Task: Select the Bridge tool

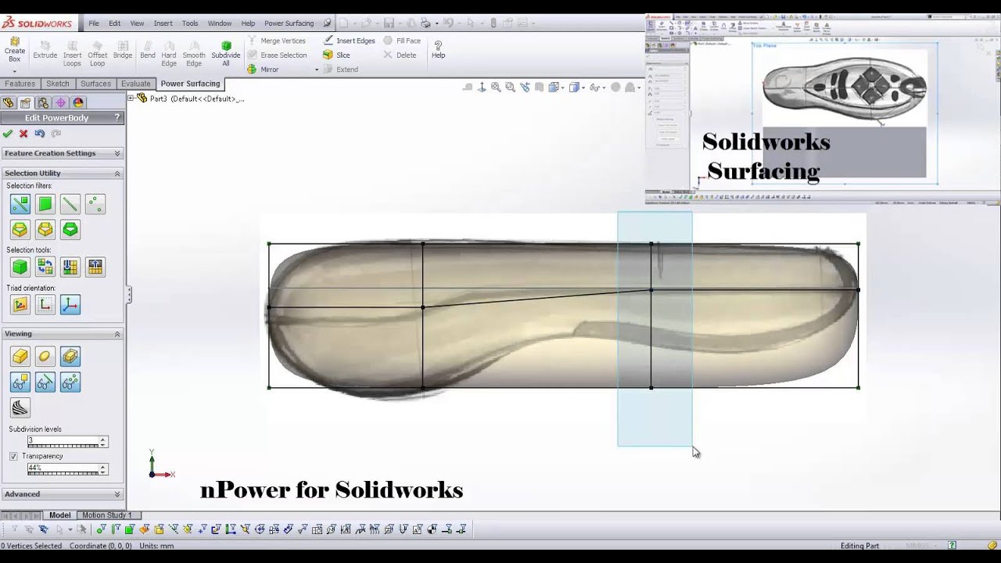Action: (123, 49)
